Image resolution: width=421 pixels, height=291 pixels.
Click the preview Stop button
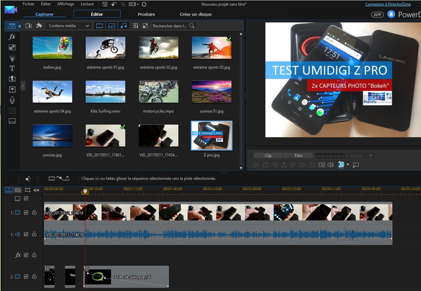pyautogui.click(x=265, y=165)
